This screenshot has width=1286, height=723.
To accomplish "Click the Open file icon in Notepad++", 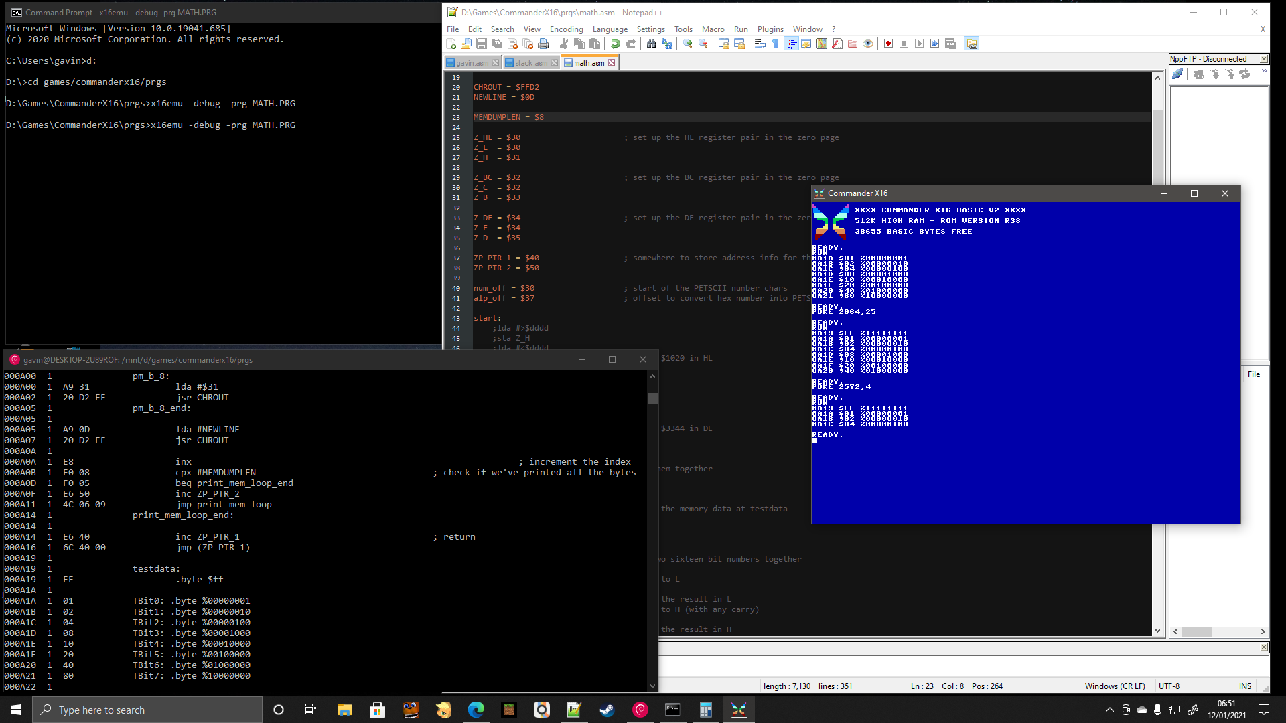I will coord(466,44).
